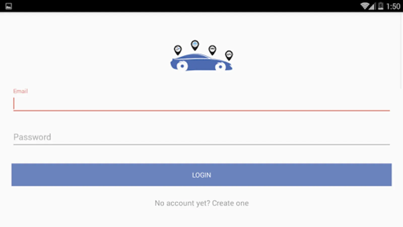Screen dimensions: 403x227
Task: Focus the Password input field
Action: [x=201, y=137]
